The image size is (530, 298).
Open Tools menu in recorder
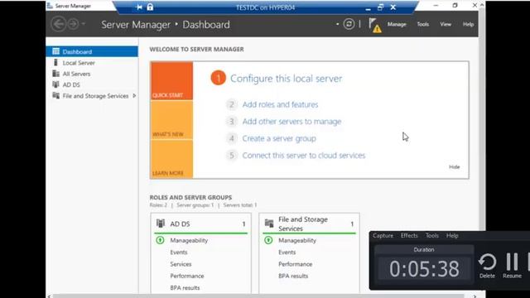(431, 235)
